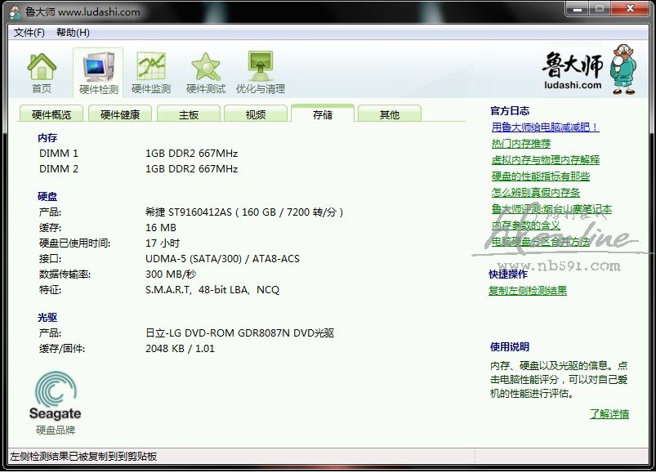Screen dimensions: 656x473
Task: Close the 鲁大师 window
Action: pyautogui.click(x=630, y=9)
